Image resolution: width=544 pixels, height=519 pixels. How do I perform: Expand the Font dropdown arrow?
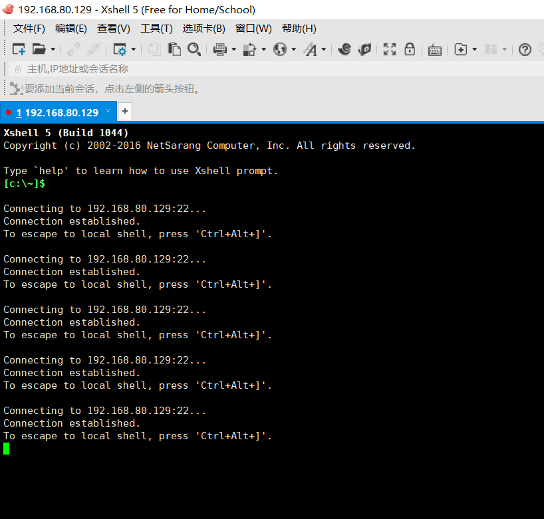(x=324, y=50)
